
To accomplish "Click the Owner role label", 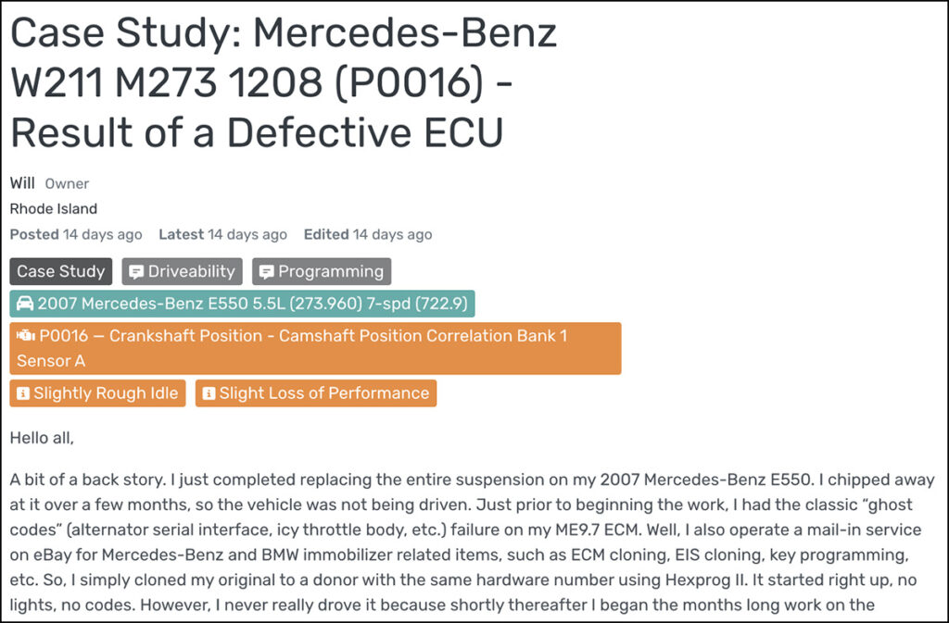I will point(67,184).
